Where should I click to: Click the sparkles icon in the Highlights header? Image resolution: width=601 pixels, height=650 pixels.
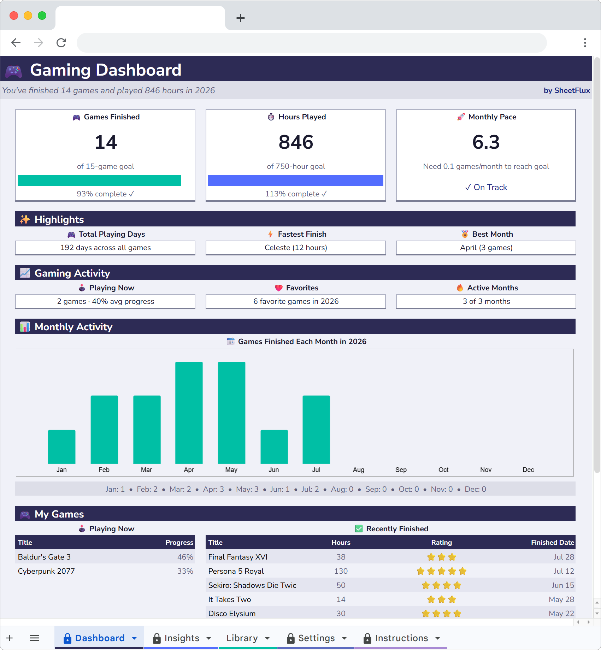tap(24, 219)
